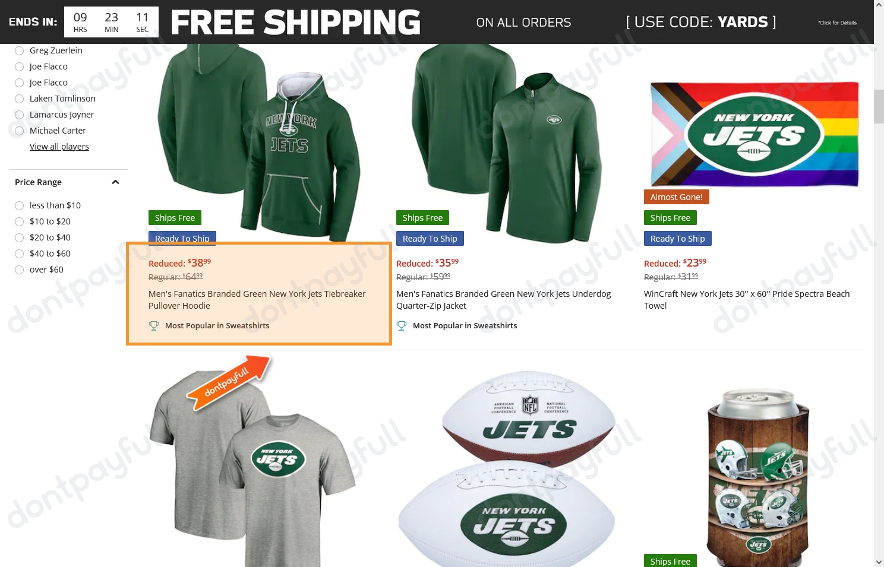Click the *Click for Details link
Viewport: 884px width, 567px height.
(837, 23)
